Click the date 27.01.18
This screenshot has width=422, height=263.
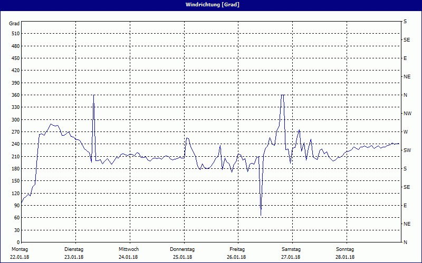point(291,257)
